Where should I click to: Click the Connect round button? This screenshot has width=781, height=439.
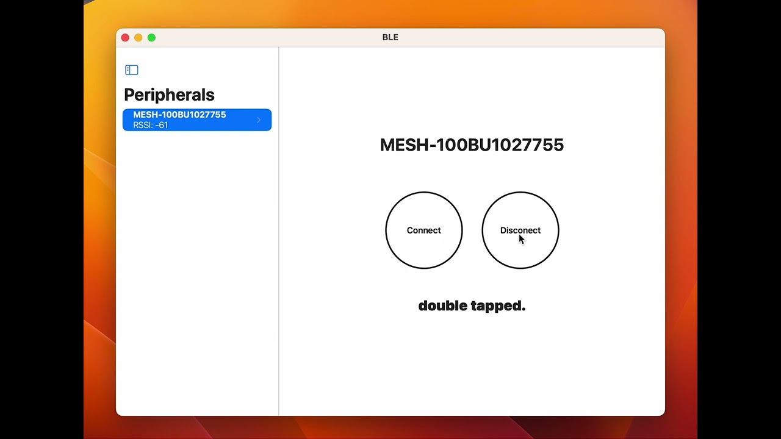click(x=424, y=230)
